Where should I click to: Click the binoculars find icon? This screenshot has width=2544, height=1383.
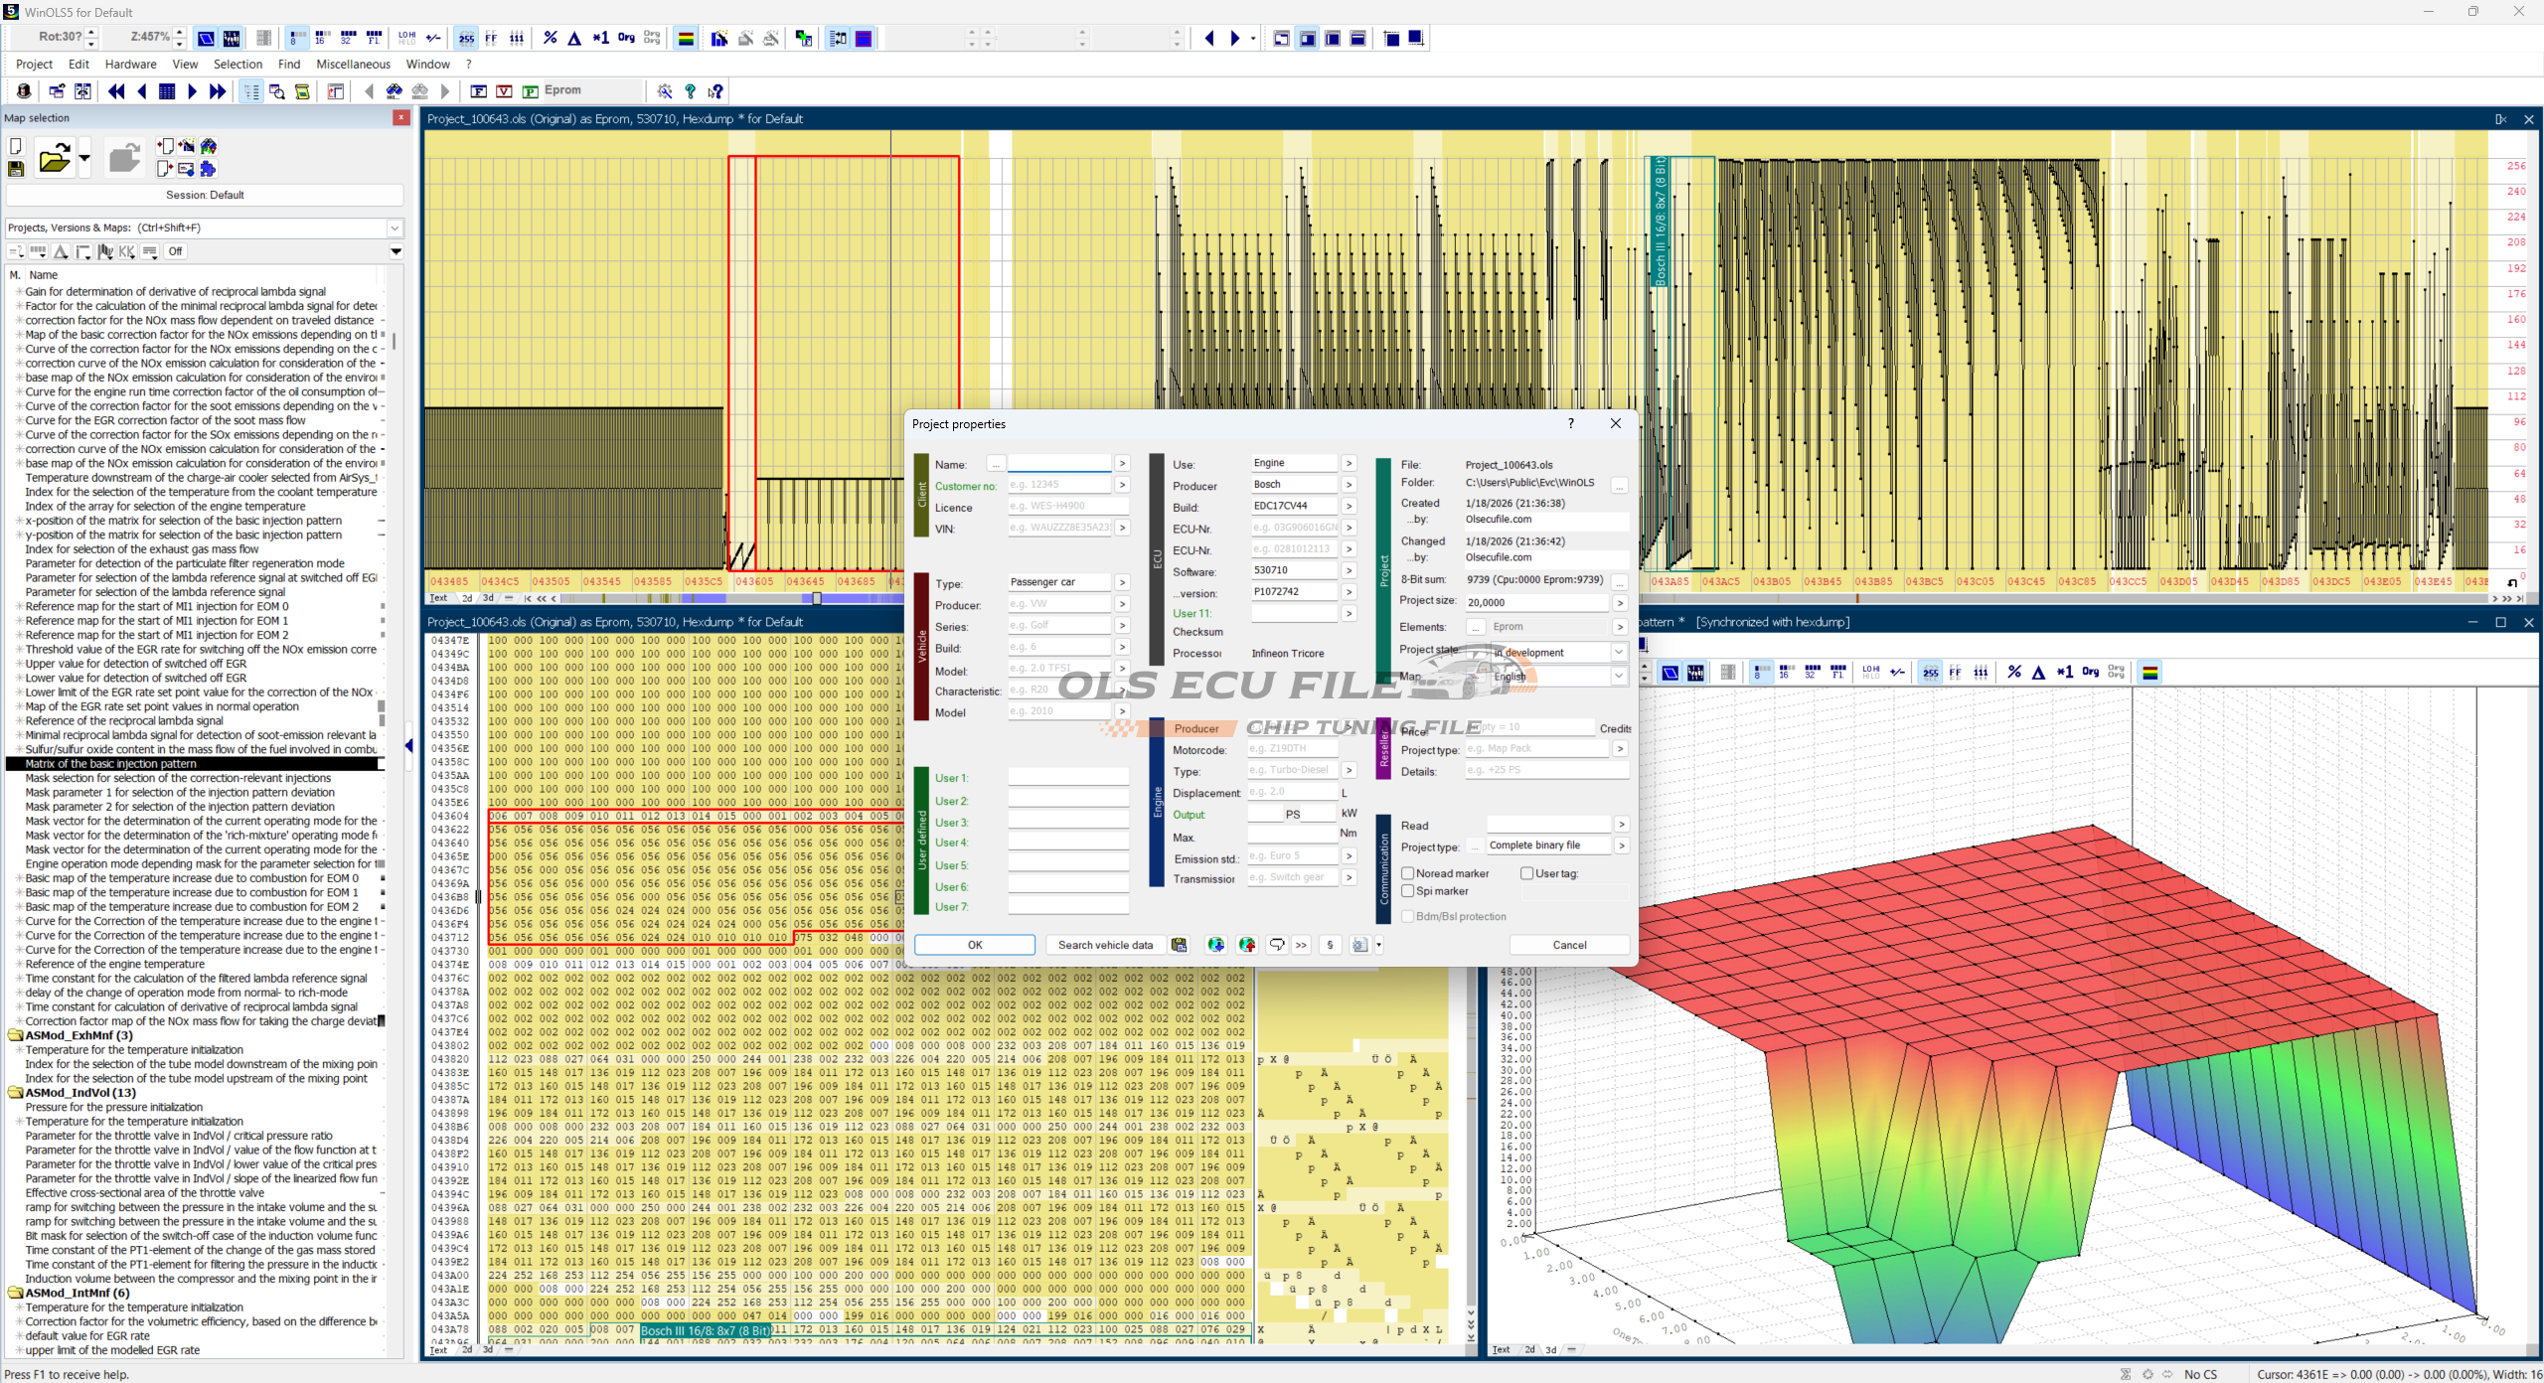(x=395, y=91)
